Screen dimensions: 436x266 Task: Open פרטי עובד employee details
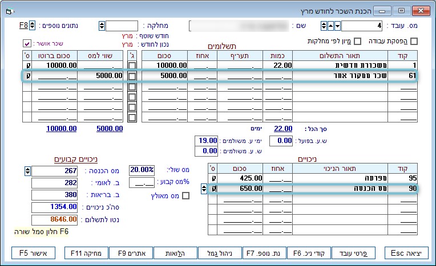(x=353, y=253)
